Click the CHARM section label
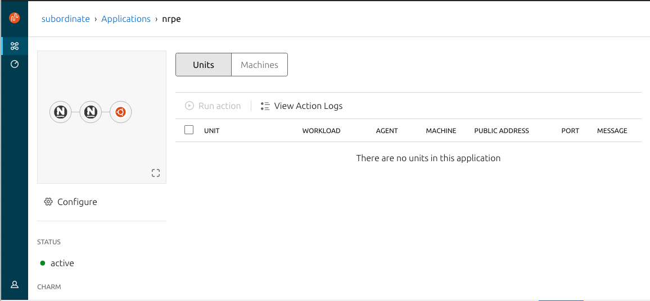 point(49,286)
